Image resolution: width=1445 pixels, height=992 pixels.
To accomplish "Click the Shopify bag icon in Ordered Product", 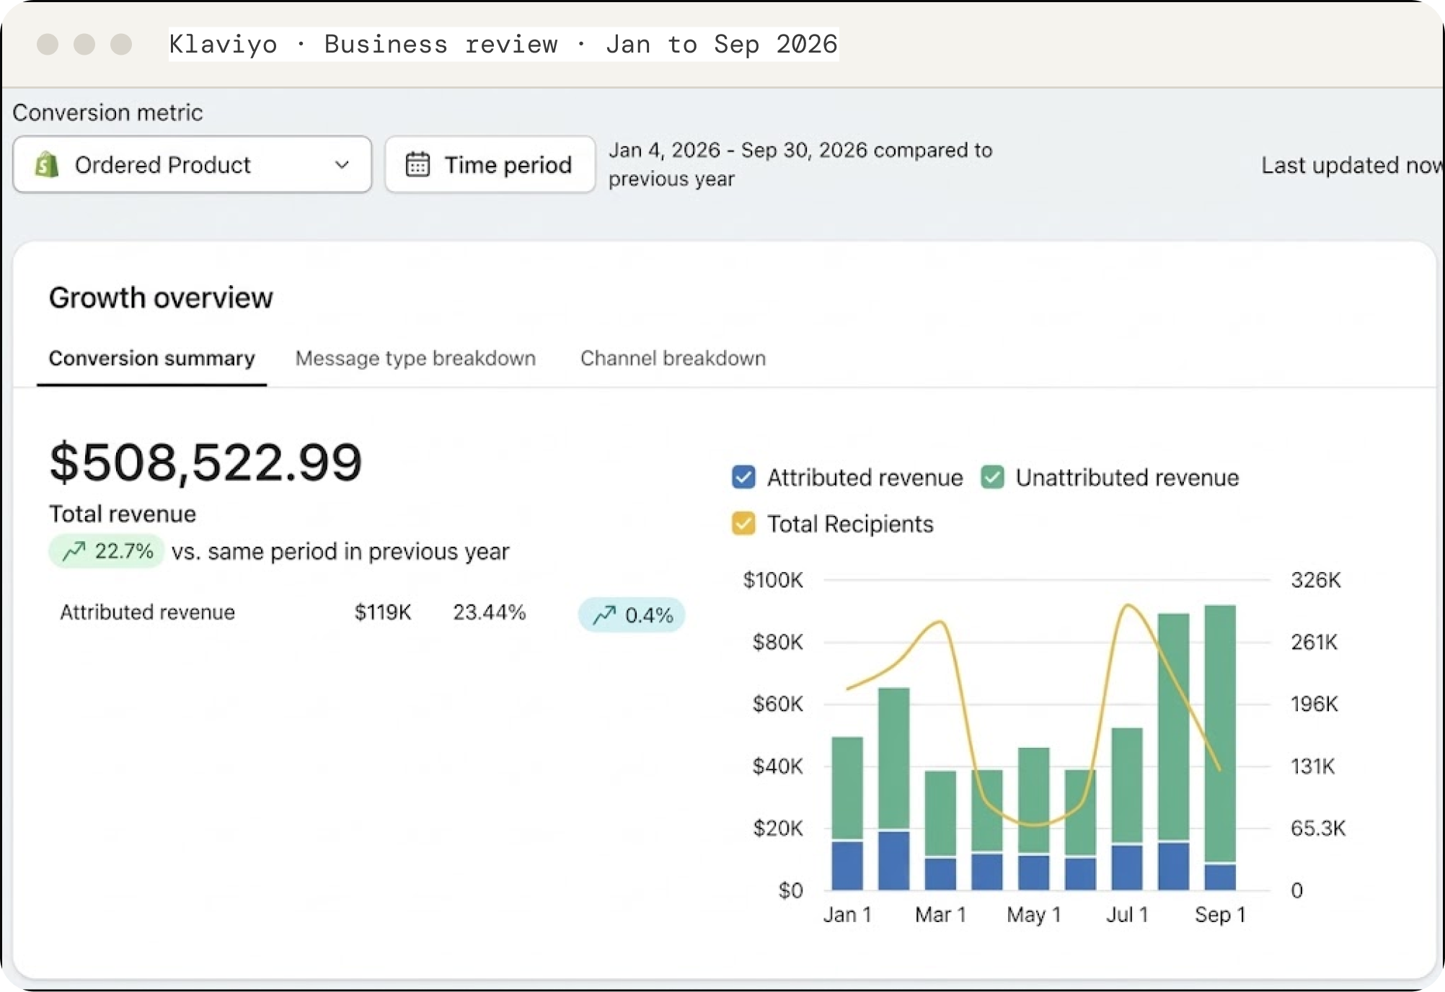I will pyautogui.click(x=47, y=165).
